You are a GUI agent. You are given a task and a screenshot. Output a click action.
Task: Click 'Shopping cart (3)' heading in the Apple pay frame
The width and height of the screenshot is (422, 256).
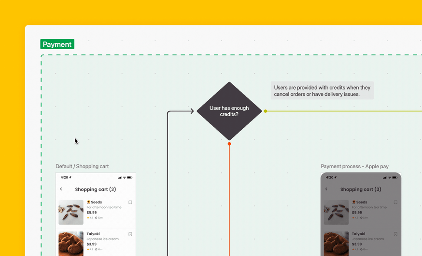361,189
